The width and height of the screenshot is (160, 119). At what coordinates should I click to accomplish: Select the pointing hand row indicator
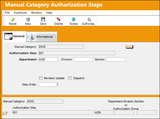point(5,113)
